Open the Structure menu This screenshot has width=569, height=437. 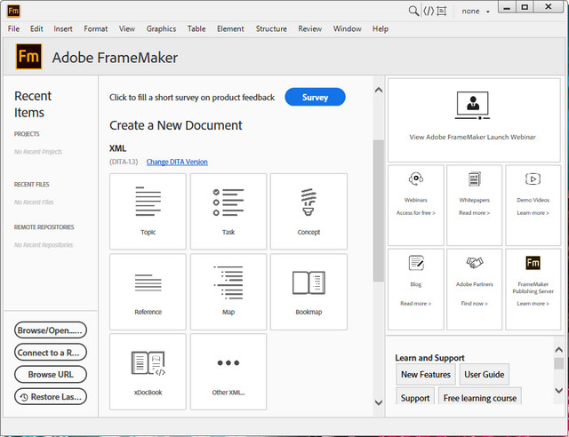tap(271, 28)
